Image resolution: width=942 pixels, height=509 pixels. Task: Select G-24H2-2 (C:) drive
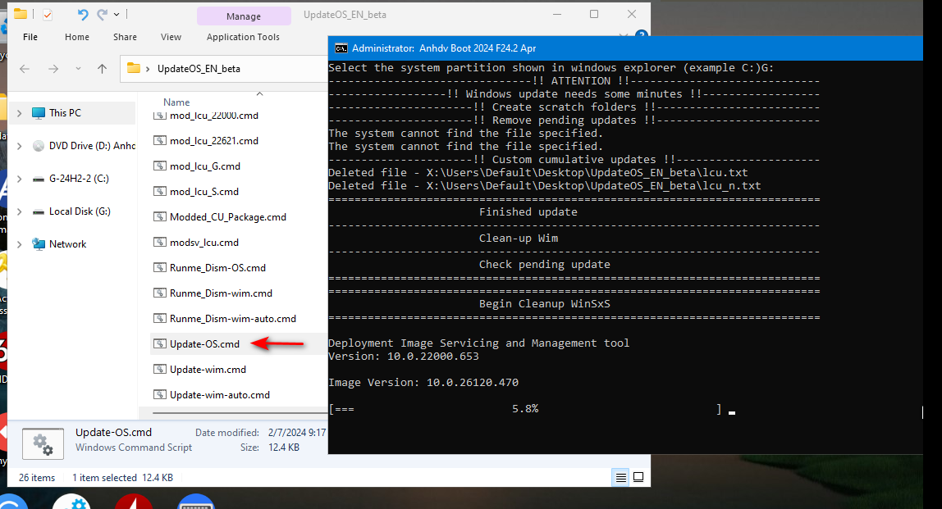click(x=79, y=178)
